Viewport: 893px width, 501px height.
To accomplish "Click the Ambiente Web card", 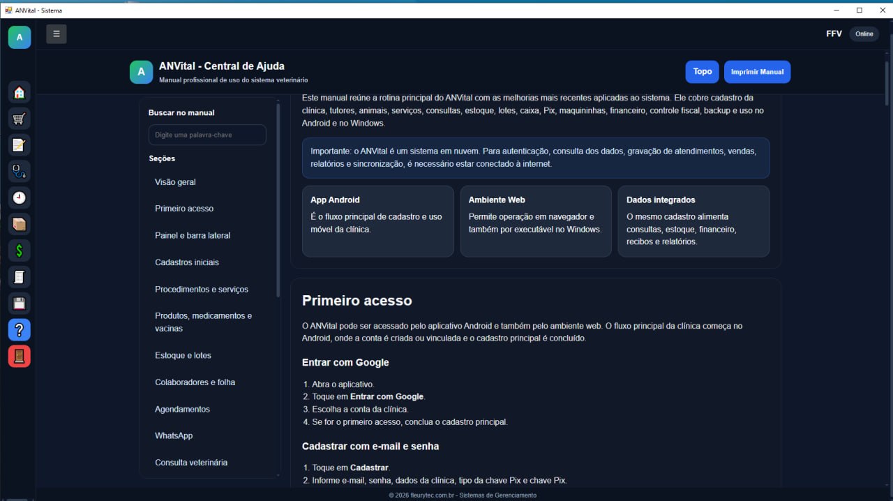I will [x=536, y=221].
